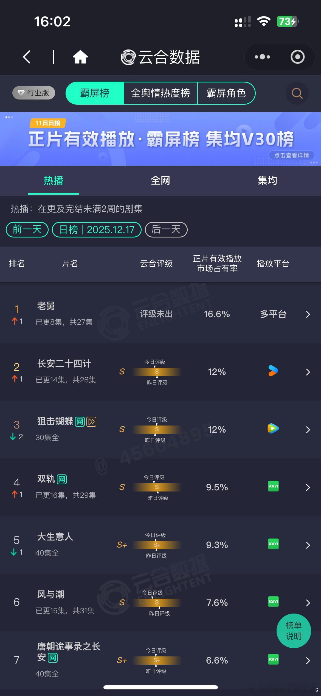Tap the fast-forward badge beside 狙击蝴蝶 title

tap(92, 421)
